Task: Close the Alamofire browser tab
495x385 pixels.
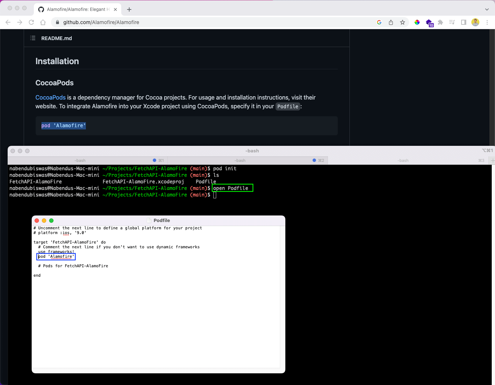Action: coord(115,9)
